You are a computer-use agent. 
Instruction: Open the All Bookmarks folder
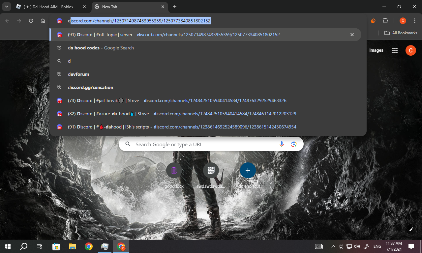tap(401, 33)
